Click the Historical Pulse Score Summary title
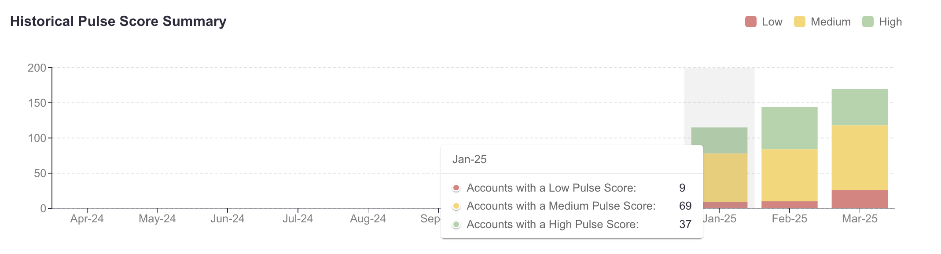 118,21
